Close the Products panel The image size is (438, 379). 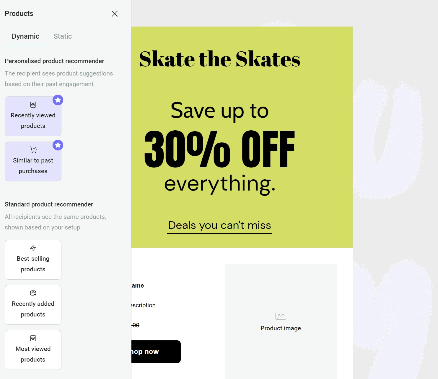(115, 14)
